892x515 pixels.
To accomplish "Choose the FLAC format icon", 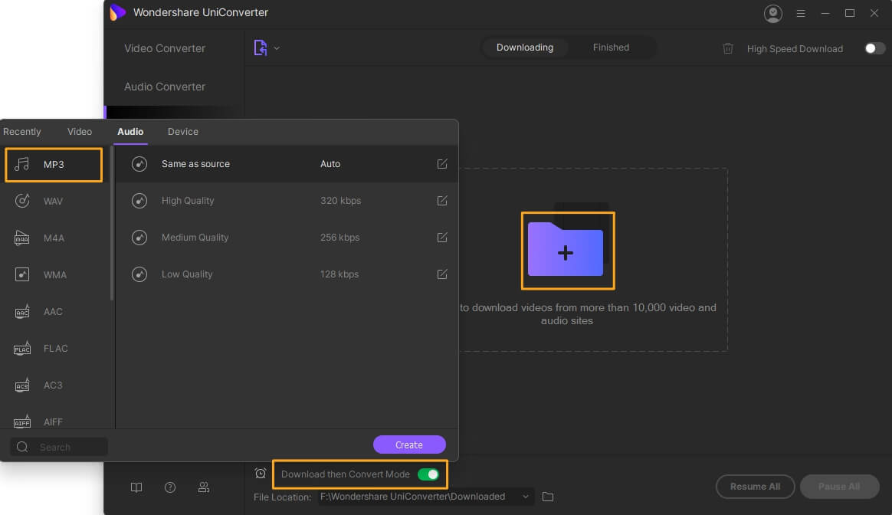I will click(21, 348).
